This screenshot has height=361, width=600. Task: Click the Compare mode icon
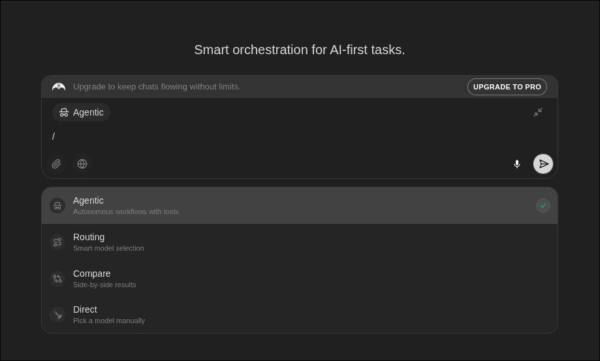tap(57, 279)
